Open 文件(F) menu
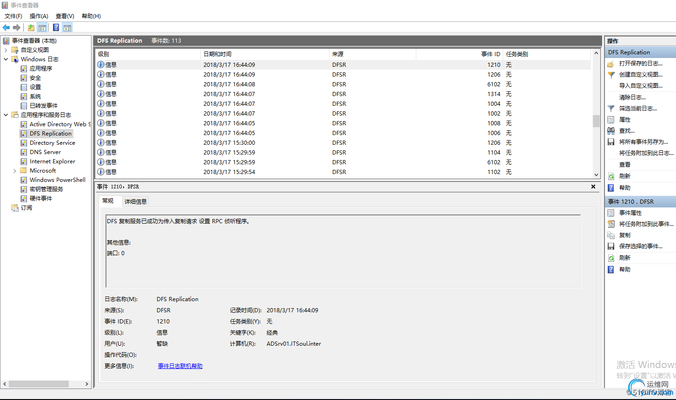The height and width of the screenshot is (400, 676). pyautogui.click(x=13, y=16)
